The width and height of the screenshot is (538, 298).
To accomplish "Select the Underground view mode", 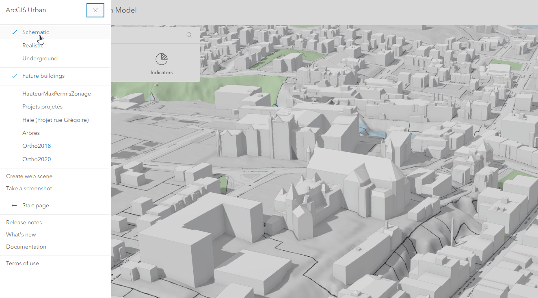I will click(40, 58).
